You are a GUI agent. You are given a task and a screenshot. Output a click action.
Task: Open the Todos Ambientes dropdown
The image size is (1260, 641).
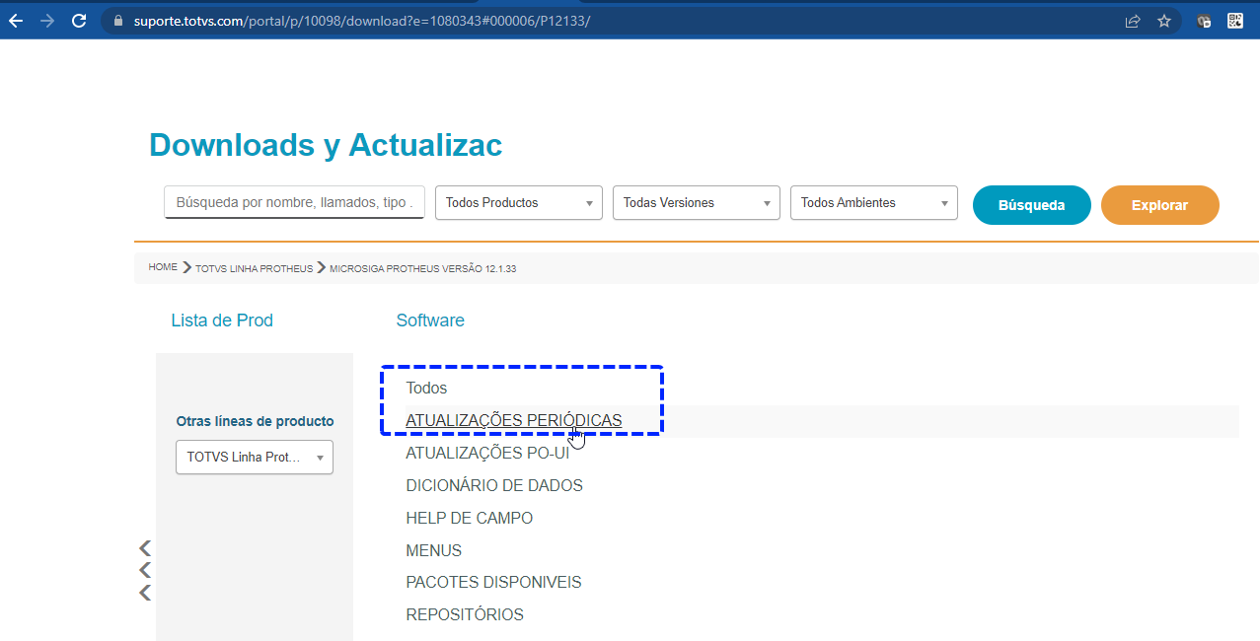click(x=874, y=202)
